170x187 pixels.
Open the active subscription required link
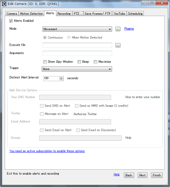[x=47, y=151]
